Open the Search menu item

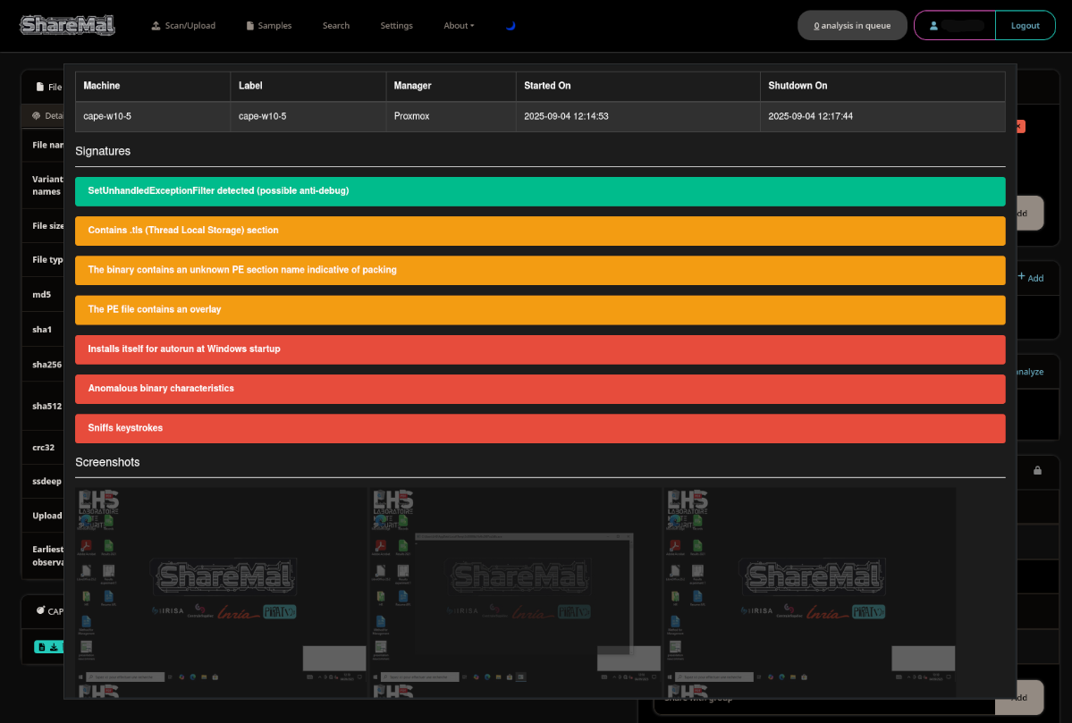336,26
